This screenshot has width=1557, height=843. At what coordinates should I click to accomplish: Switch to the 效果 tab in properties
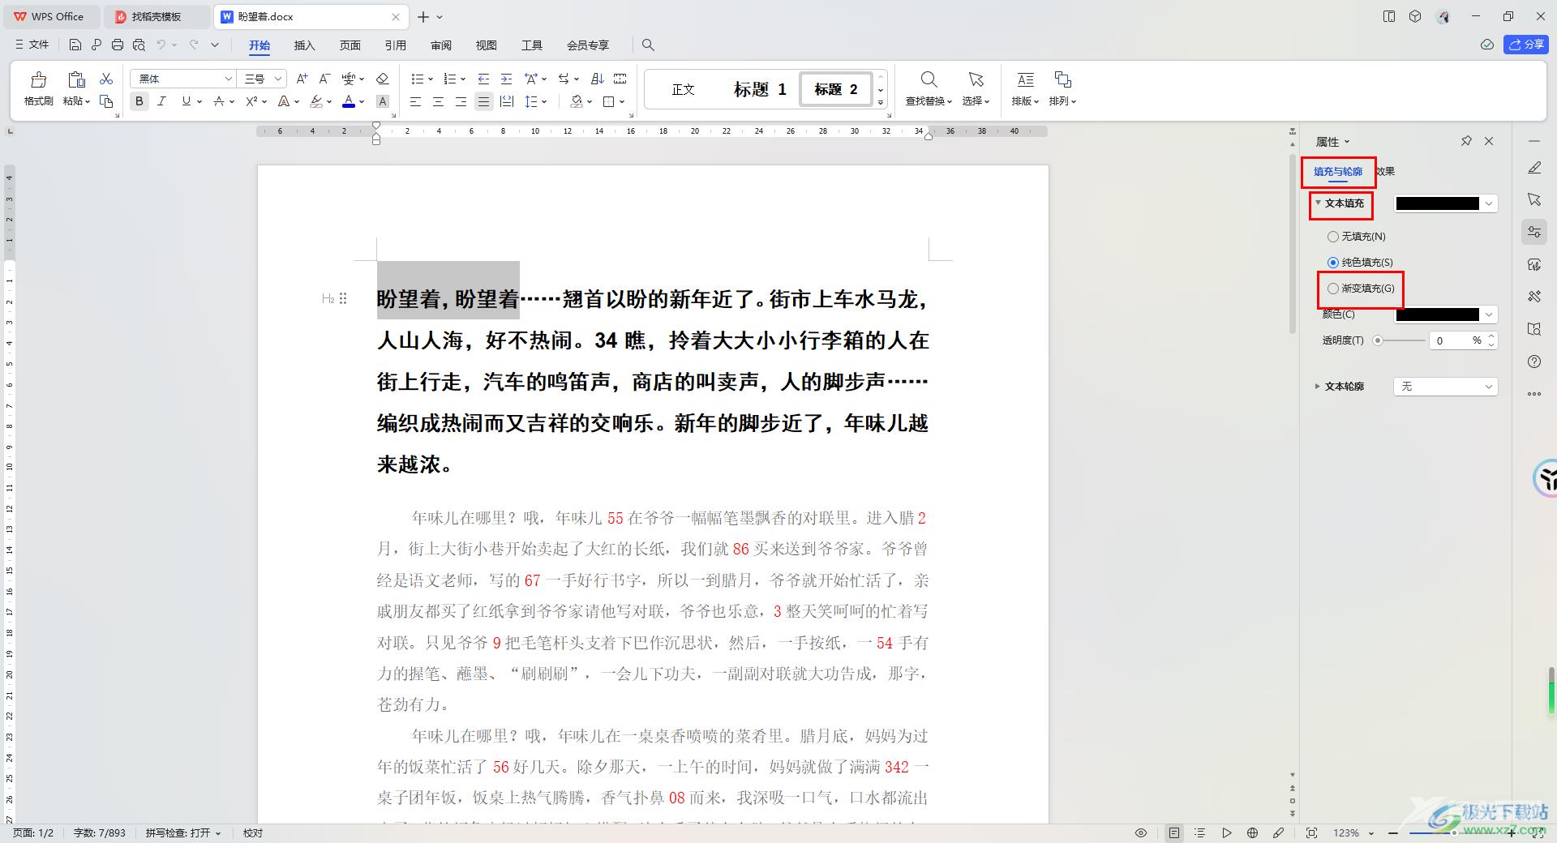(x=1385, y=171)
